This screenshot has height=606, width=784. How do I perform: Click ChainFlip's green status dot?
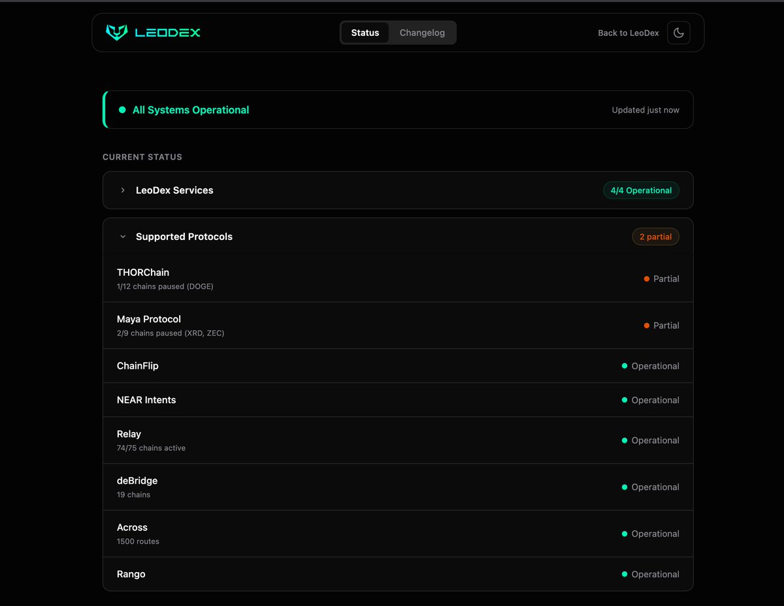tap(625, 366)
